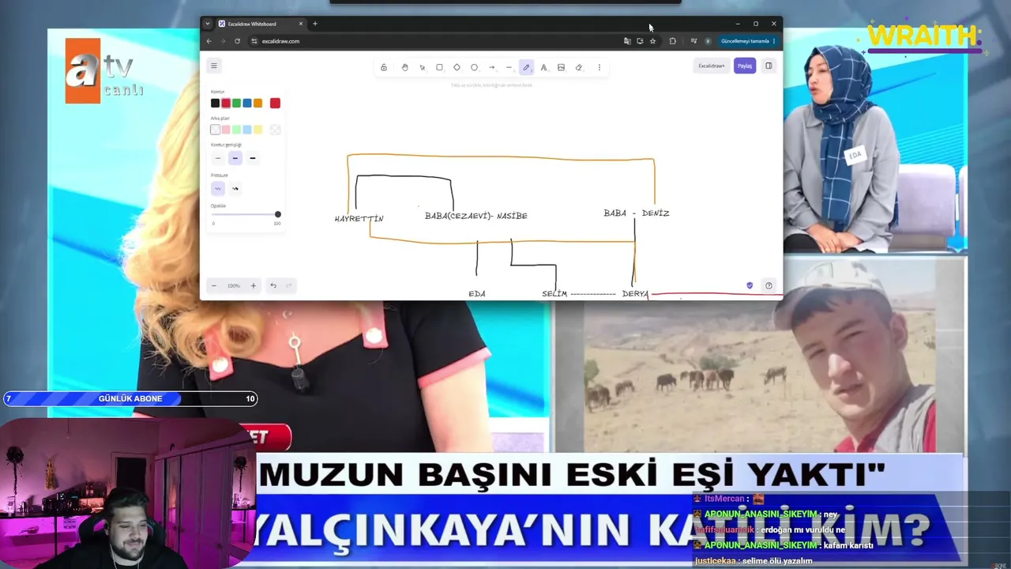The width and height of the screenshot is (1011, 569).
Task: Pick the light green background swatch
Action: pyautogui.click(x=236, y=130)
